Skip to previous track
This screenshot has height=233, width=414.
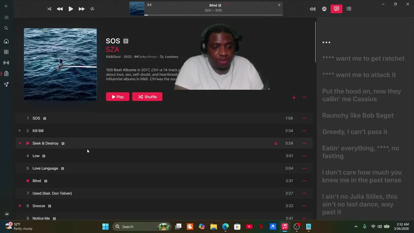click(x=60, y=9)
